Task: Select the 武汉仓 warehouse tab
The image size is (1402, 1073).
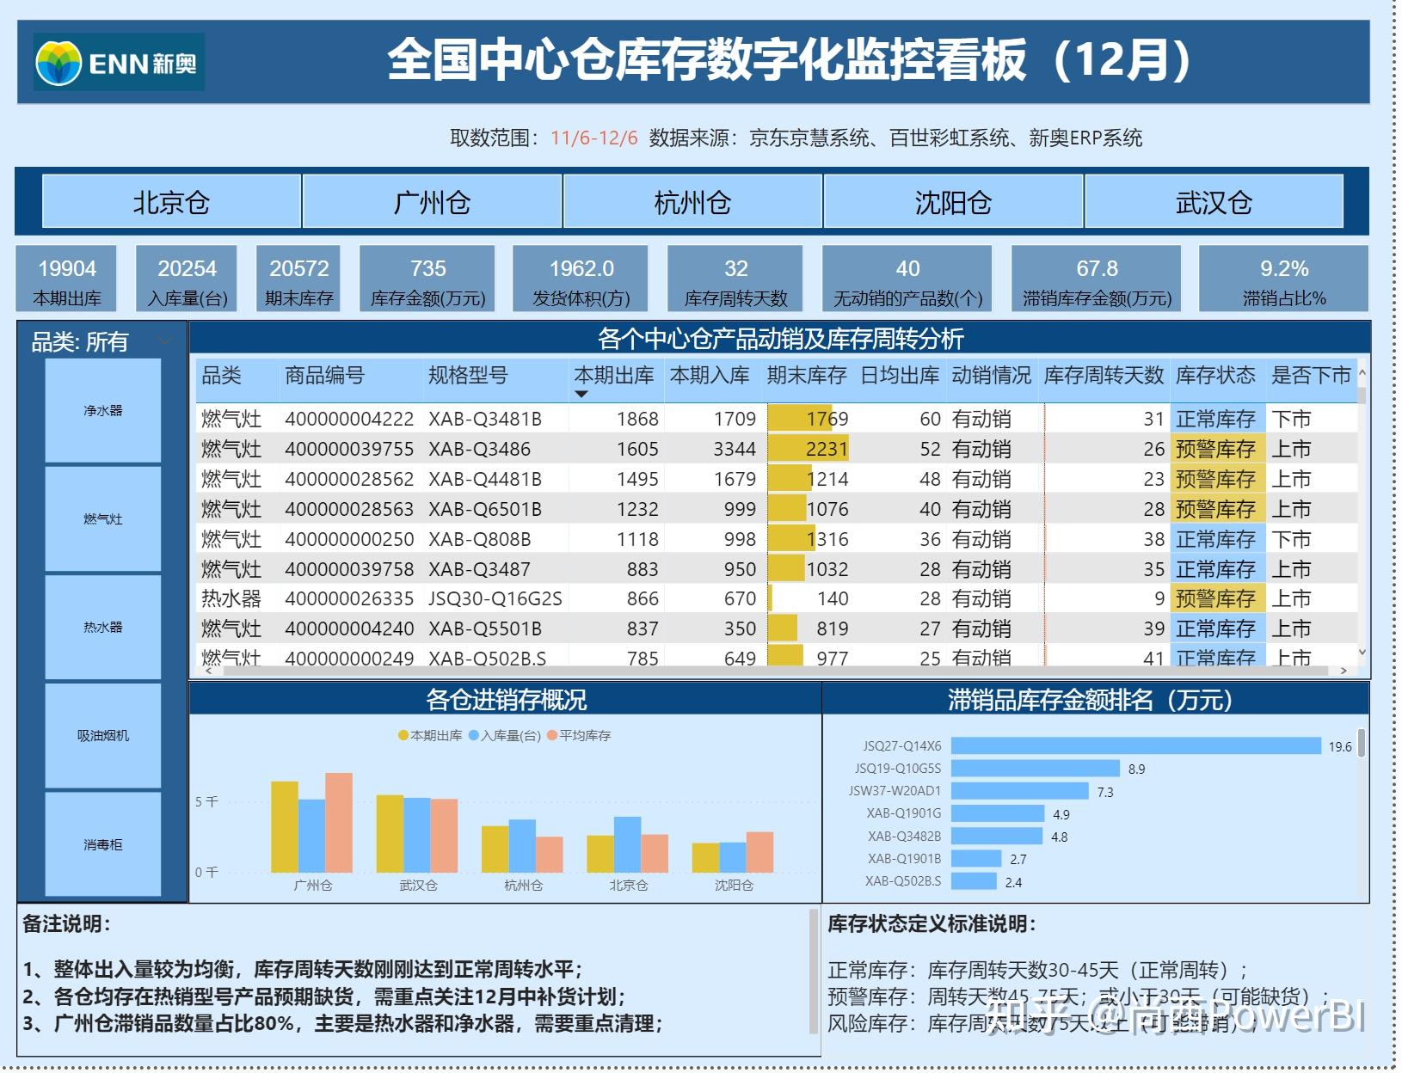Action: tap(1214, 202)
